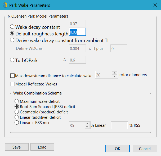Click the Load button
Viewport: 161px width, 156px height.
42,147
